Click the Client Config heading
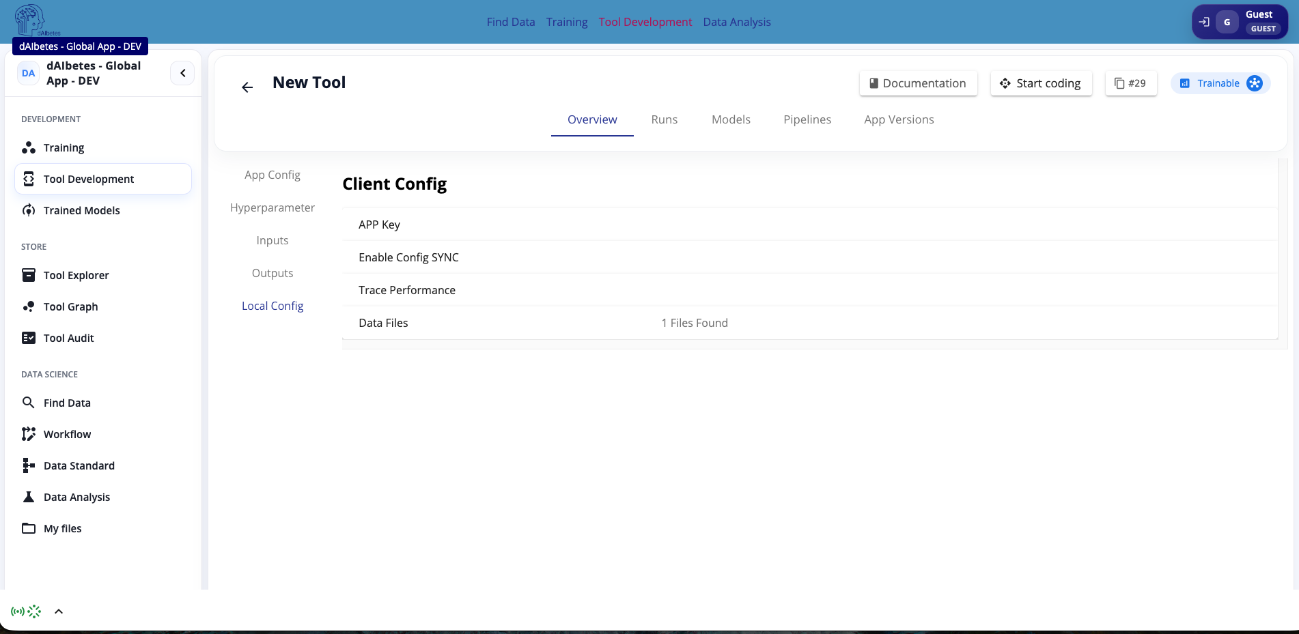1299x634 pixels. pos(395,184)
